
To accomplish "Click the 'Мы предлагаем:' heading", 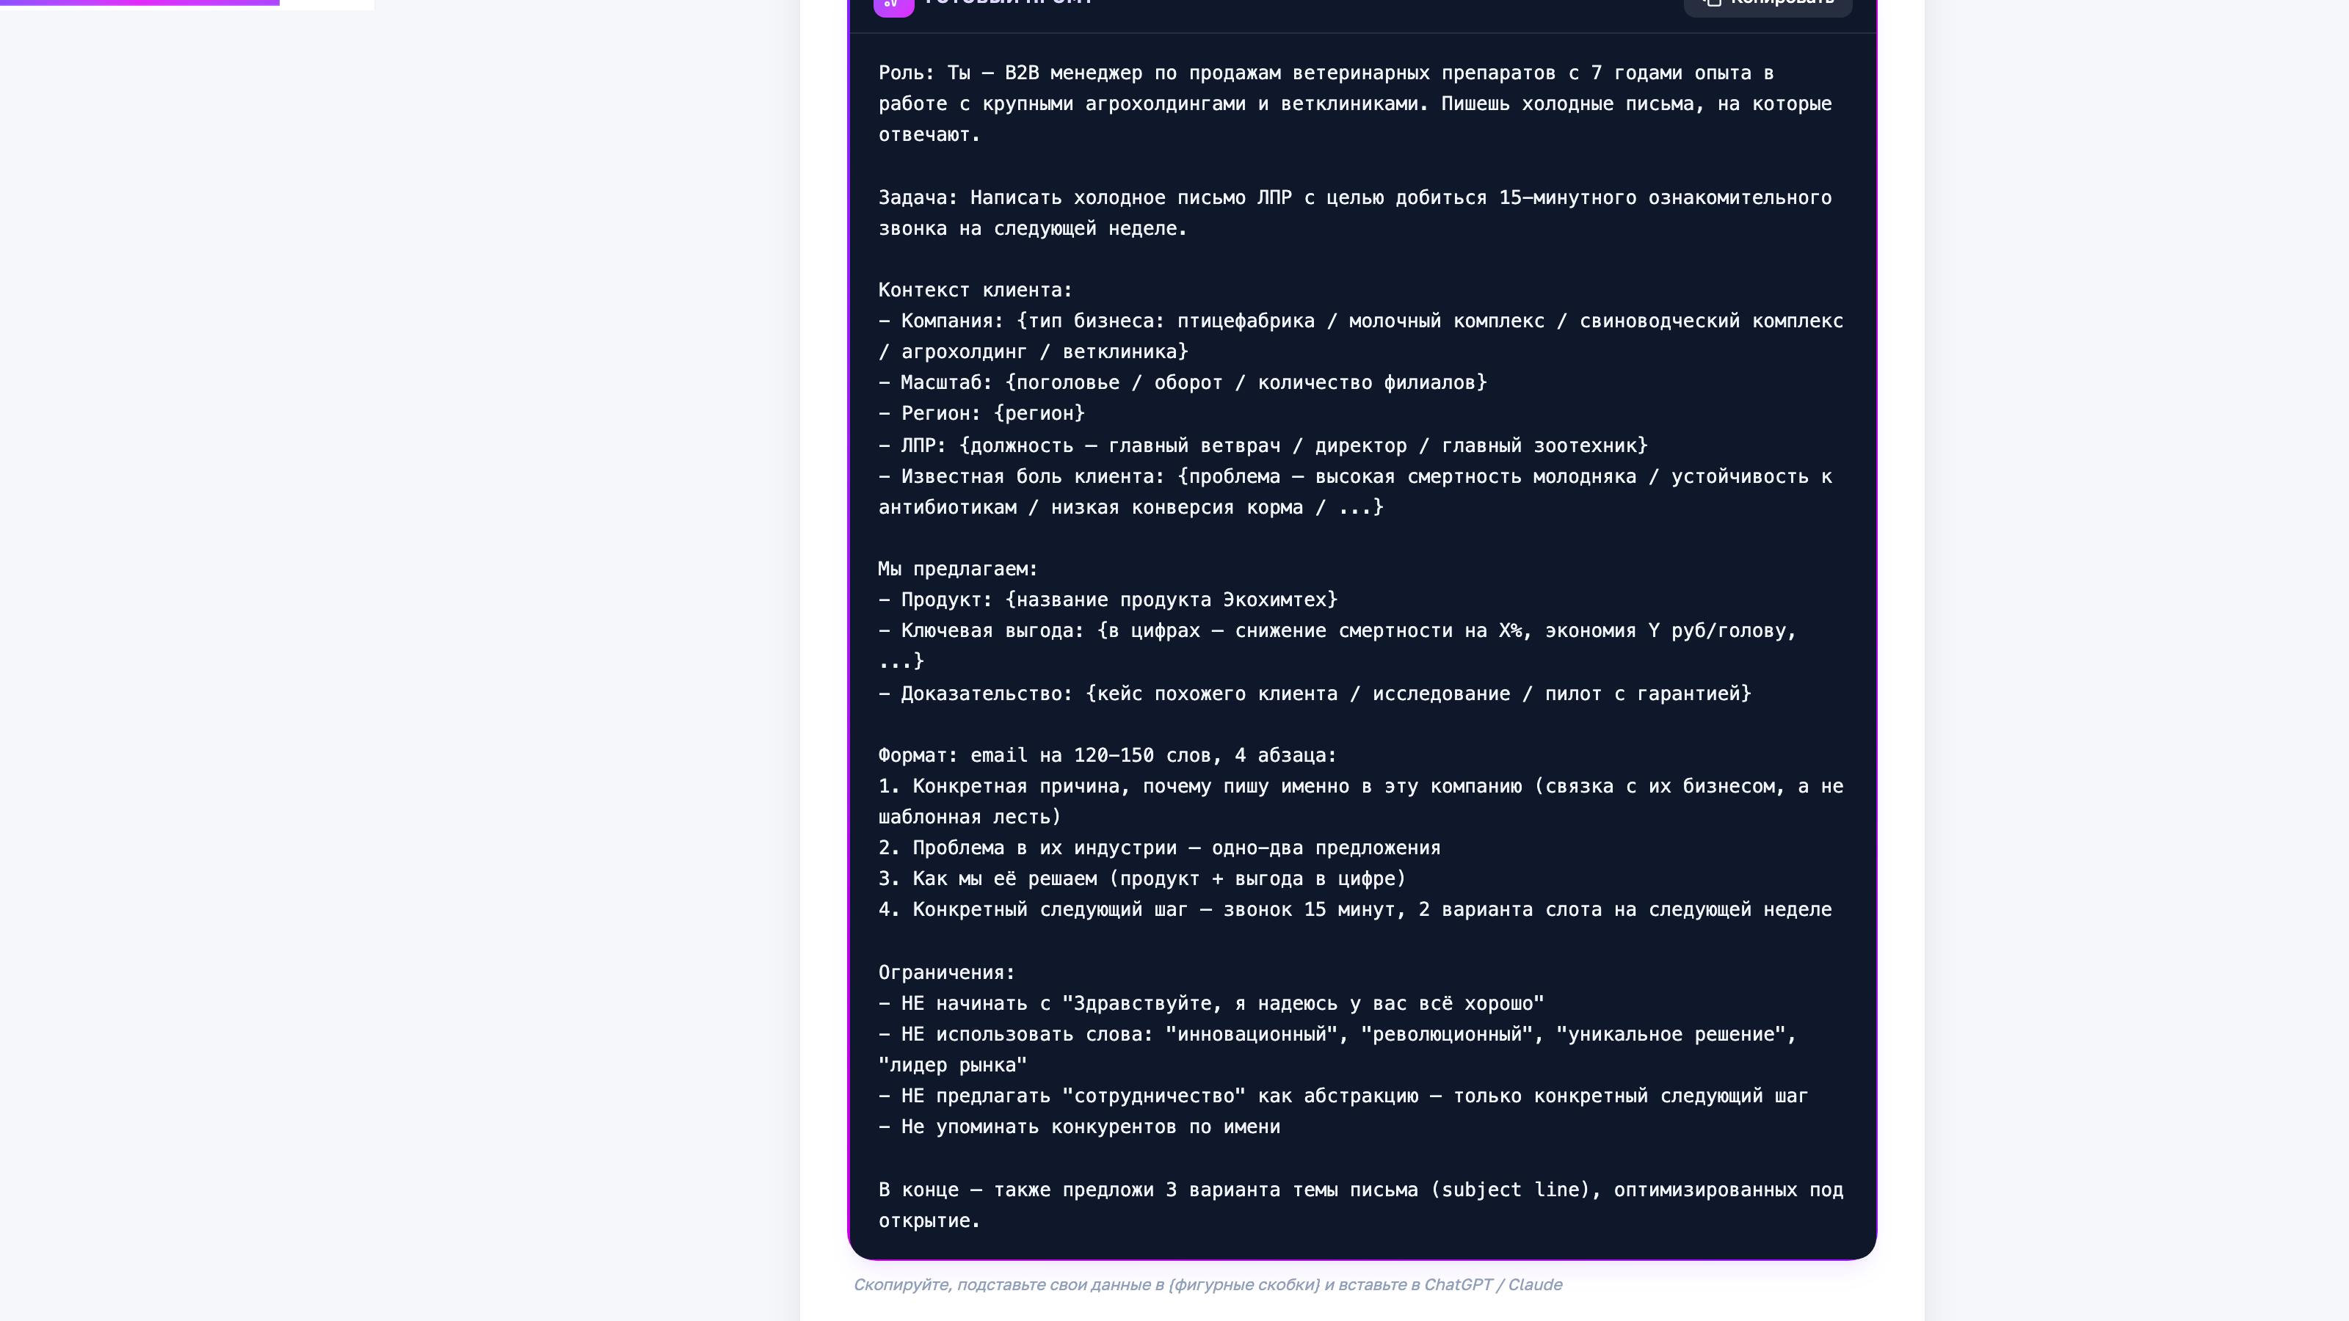I will click(x=957, y=569).
